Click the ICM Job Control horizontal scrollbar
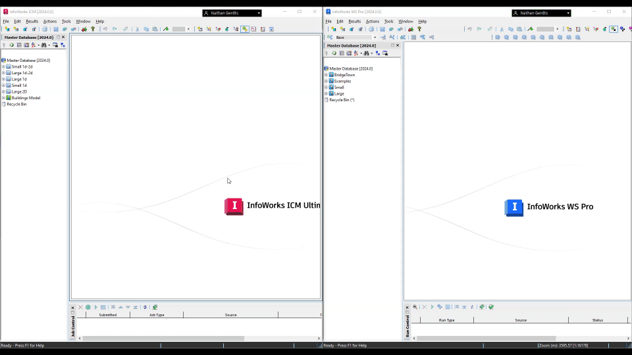632x355 pixels. [163, 339]
